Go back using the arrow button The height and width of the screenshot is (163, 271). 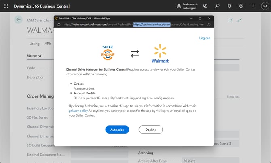click(x=18, y=20)
